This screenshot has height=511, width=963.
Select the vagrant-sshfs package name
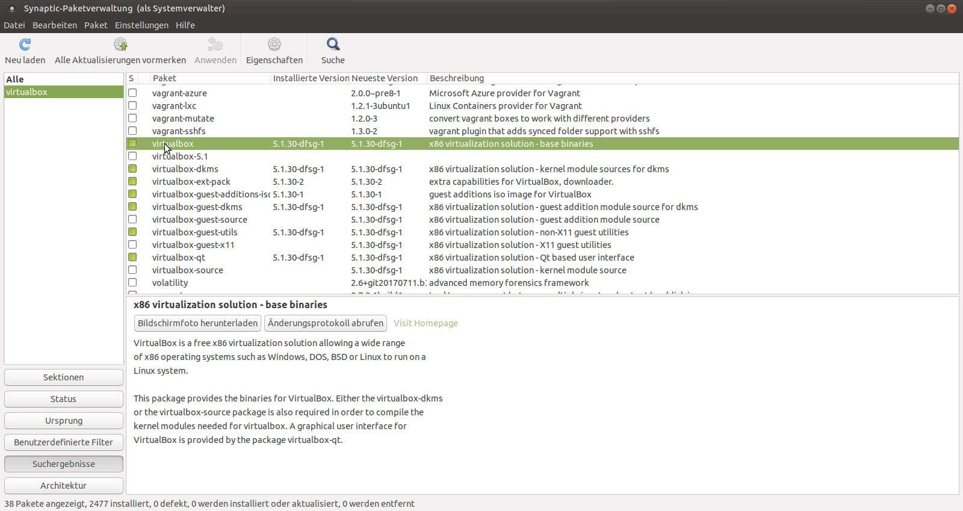[x=179, y=131]
